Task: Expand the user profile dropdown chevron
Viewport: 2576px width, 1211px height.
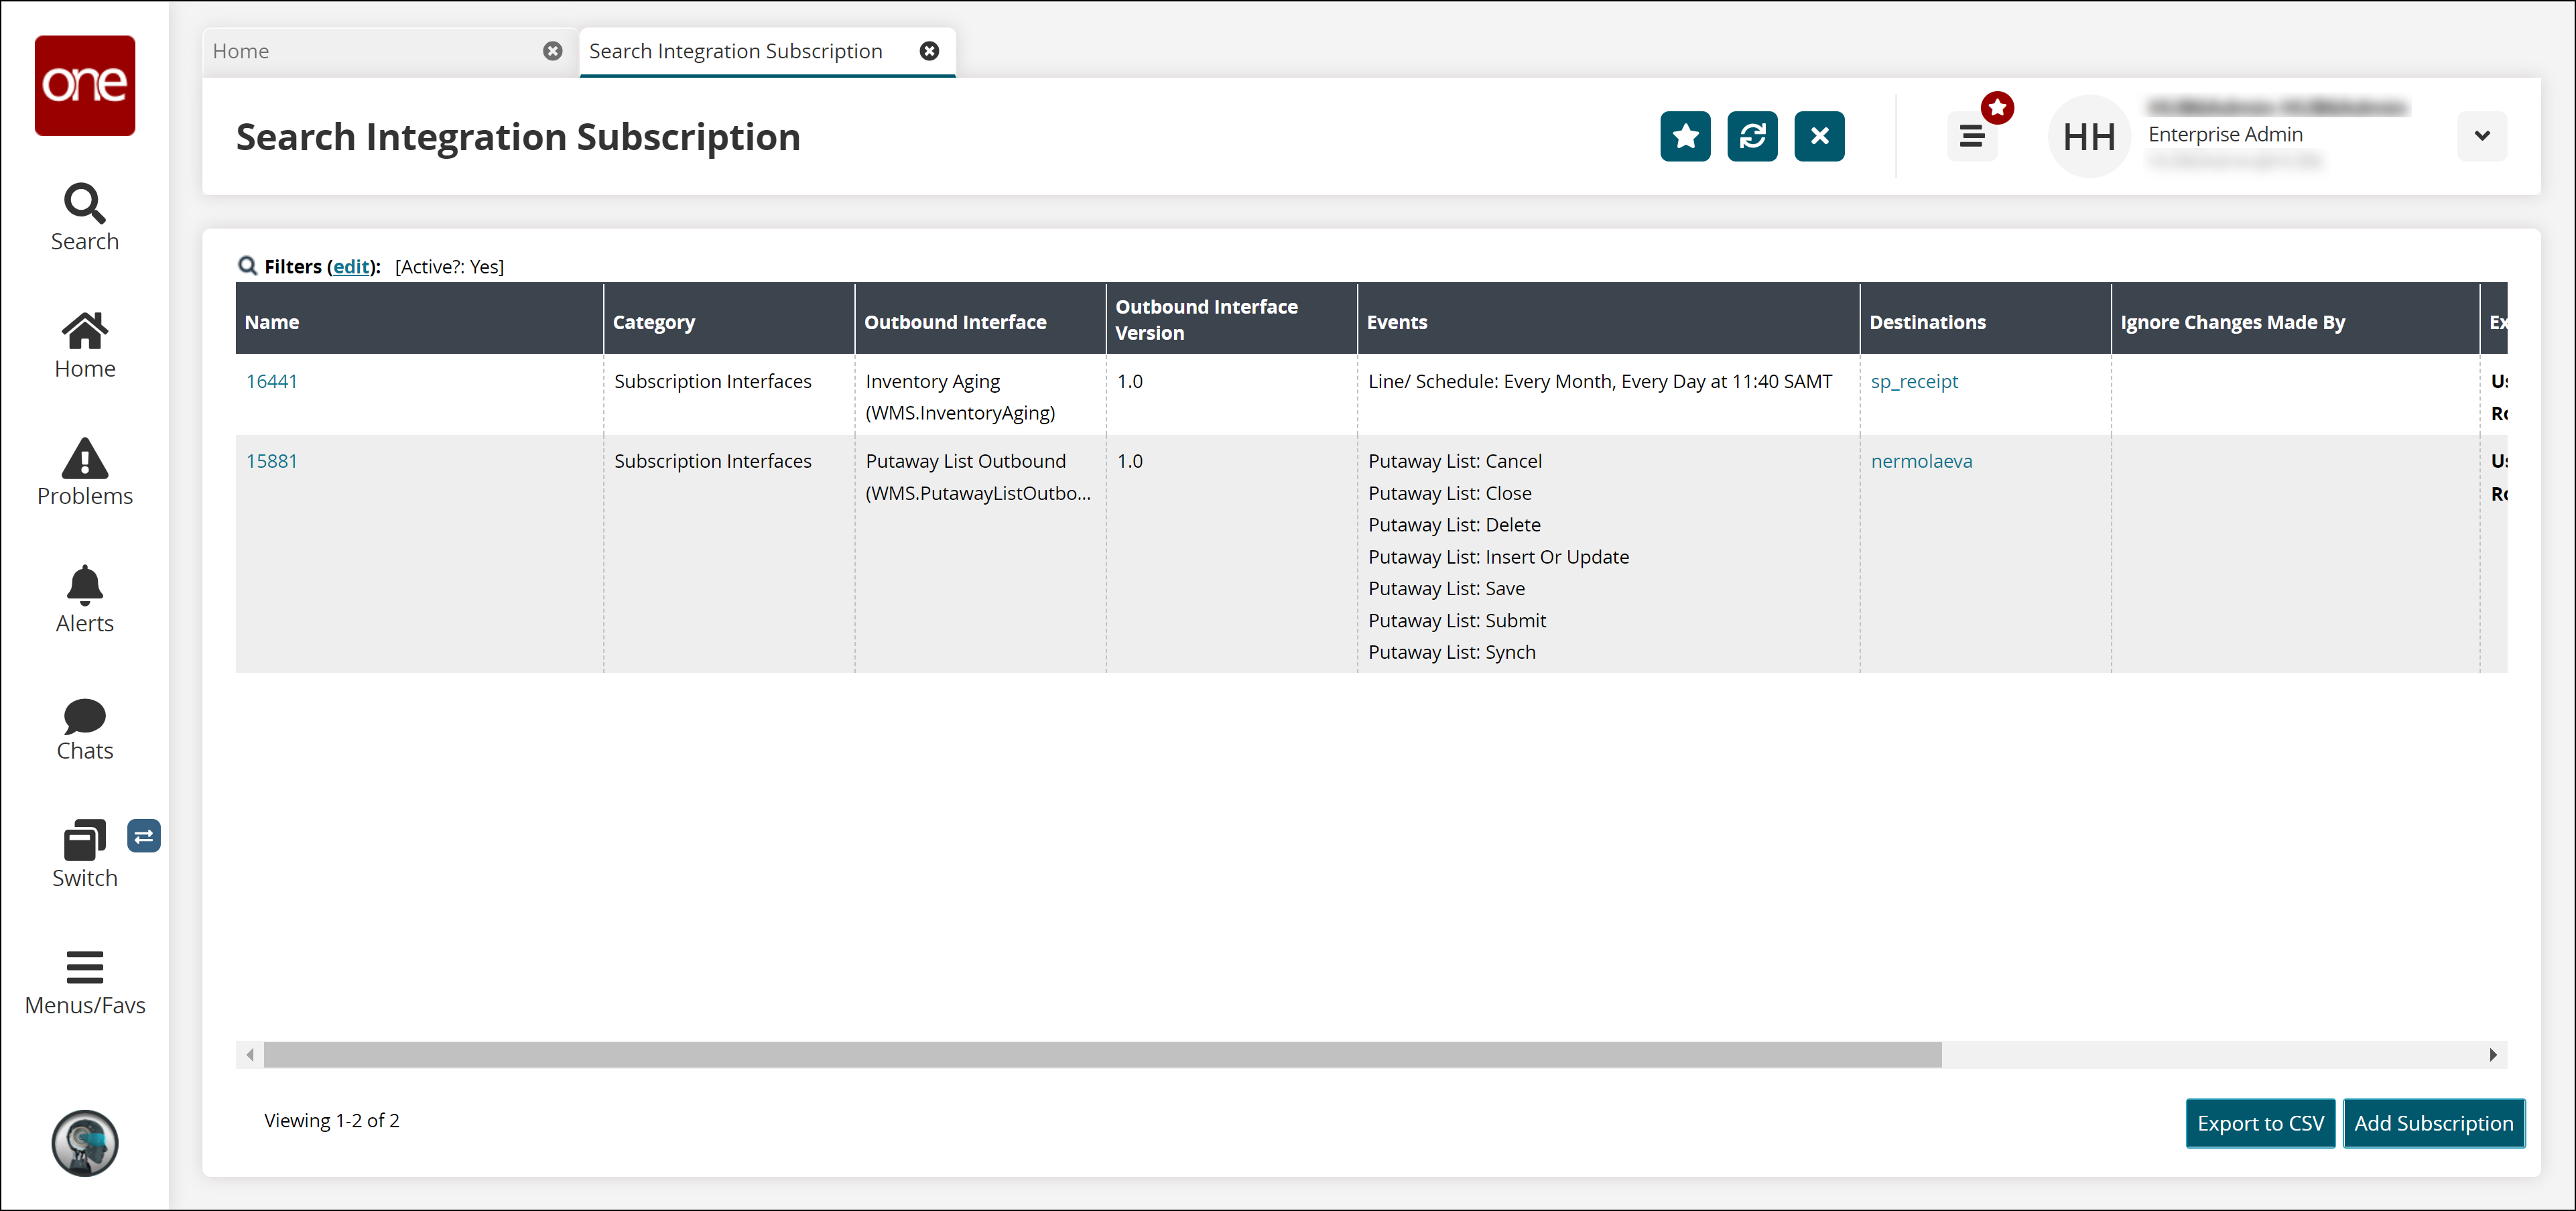Action: tap(2481, 136)
